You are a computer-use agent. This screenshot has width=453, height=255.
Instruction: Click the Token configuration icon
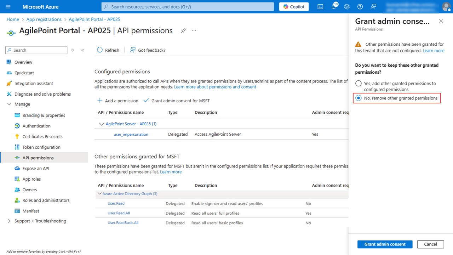point(17,147)
